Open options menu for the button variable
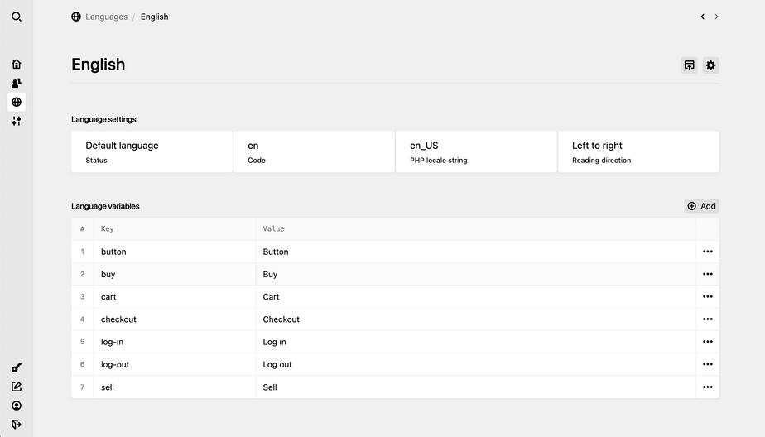 pyautogui.click(x=707, y=252)
